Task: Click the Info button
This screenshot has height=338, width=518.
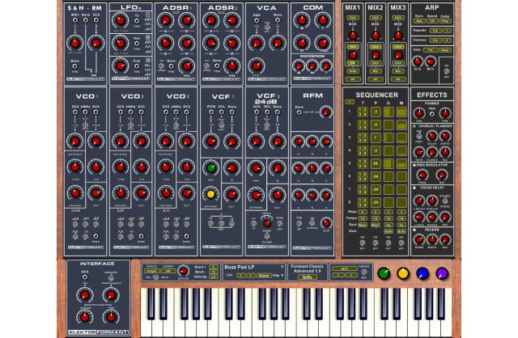Action: point(307,277)
